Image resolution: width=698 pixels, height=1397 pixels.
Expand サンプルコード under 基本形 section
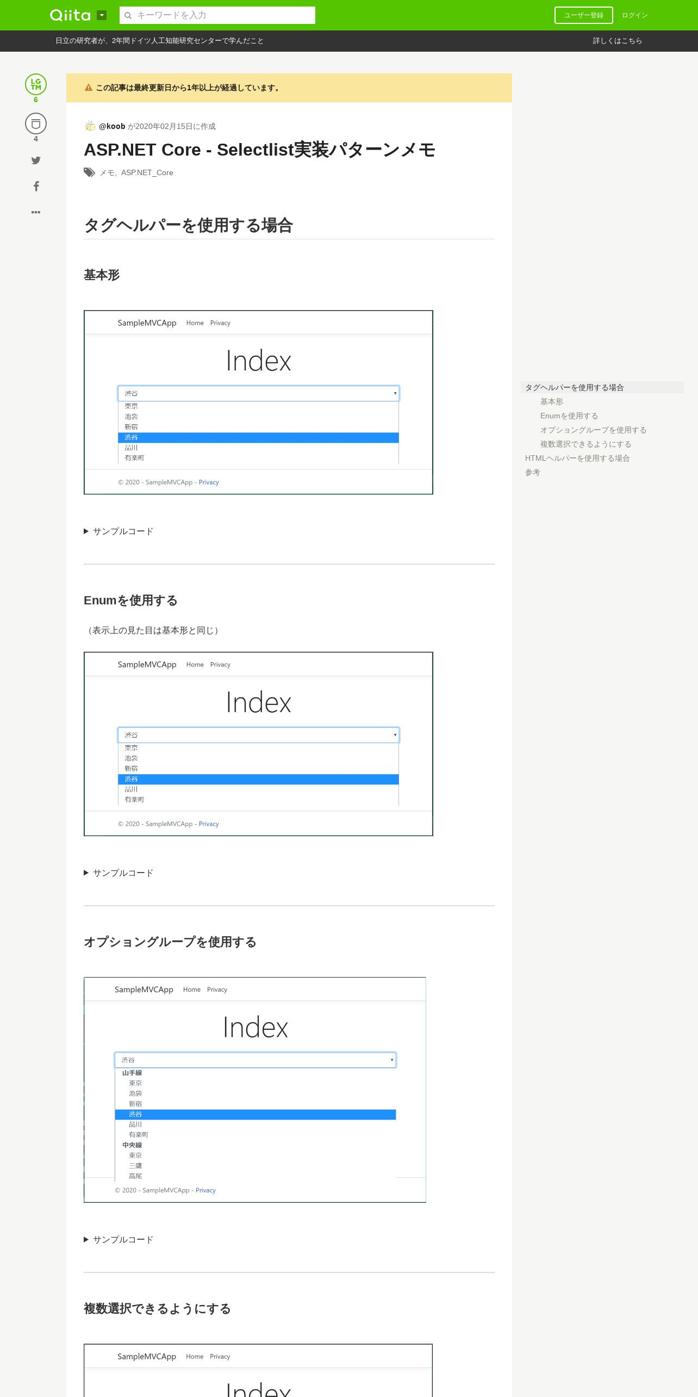[x=119, y=531]
